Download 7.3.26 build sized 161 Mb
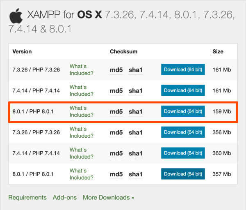 (183, 69)
